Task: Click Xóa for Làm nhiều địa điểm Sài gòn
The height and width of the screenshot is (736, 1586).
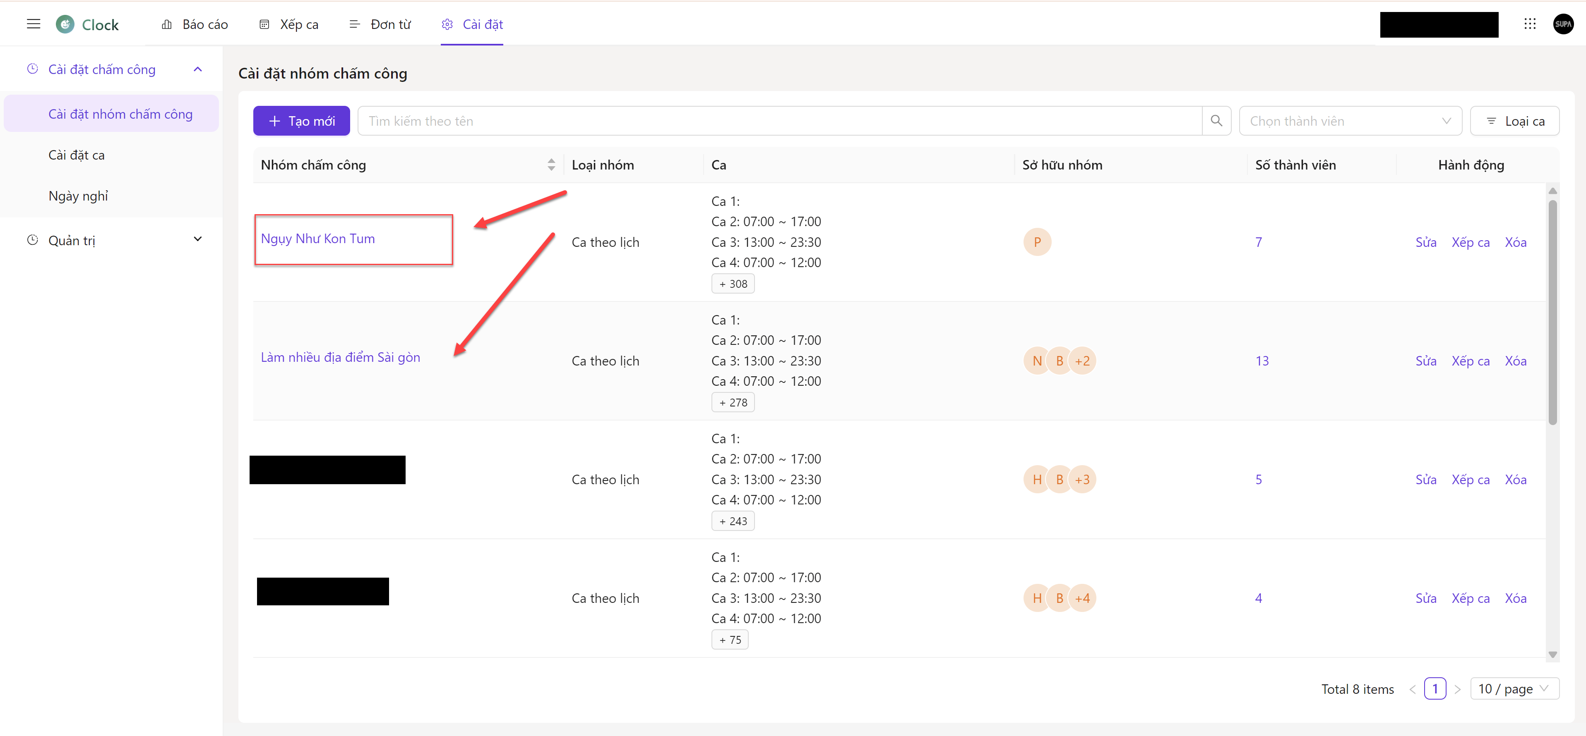Action: point(1515,361)
